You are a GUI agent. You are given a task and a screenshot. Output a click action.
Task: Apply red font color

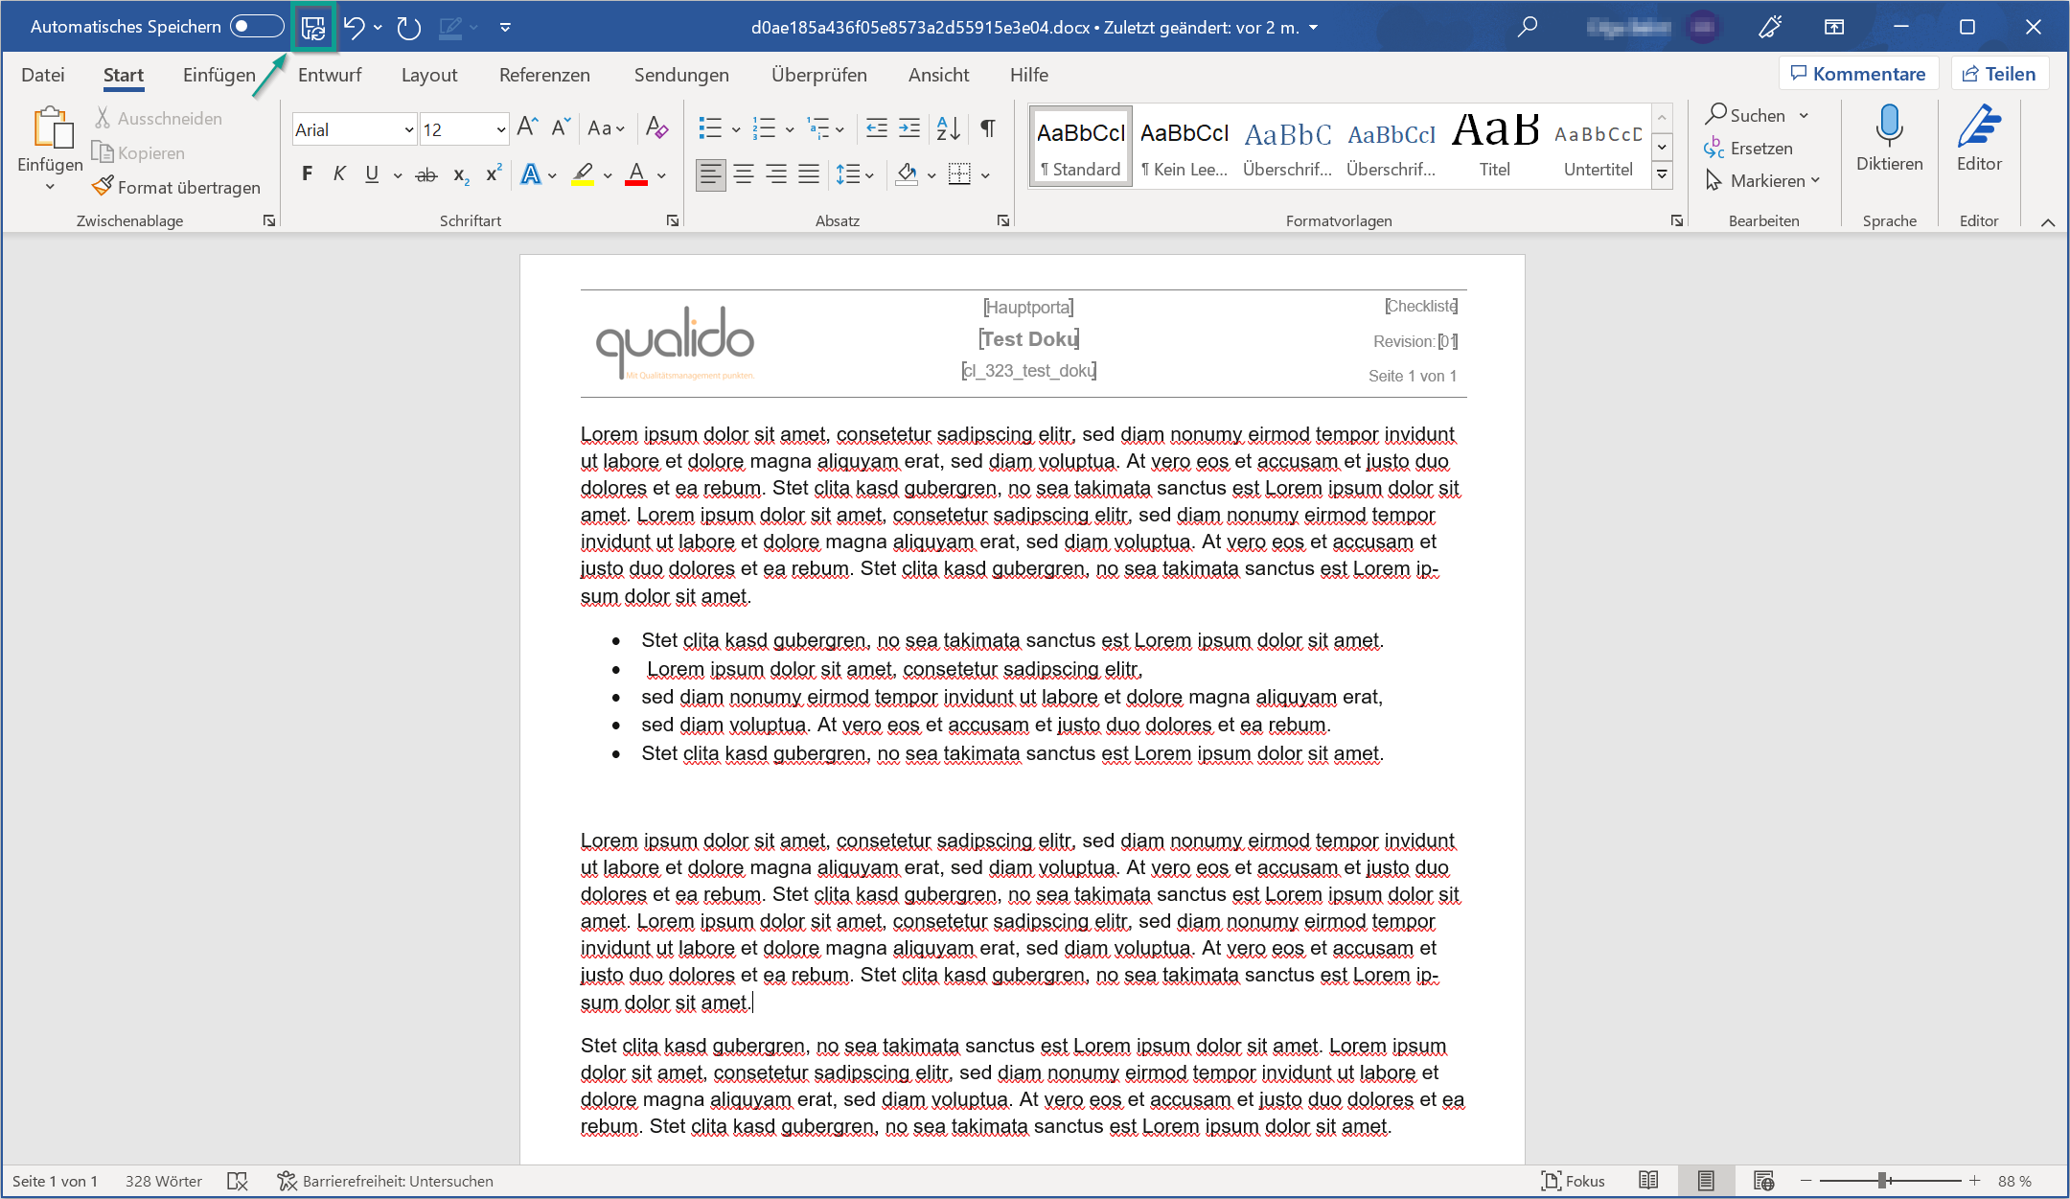click(636, 174)
